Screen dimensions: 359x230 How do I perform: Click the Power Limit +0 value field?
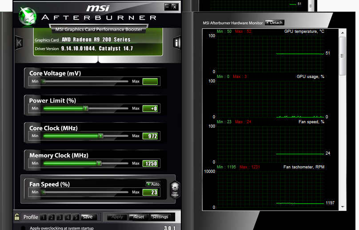tap(150, 109)
